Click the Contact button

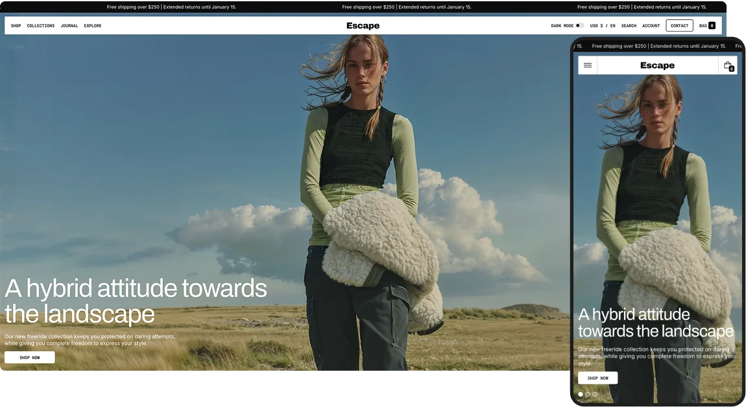679,26
